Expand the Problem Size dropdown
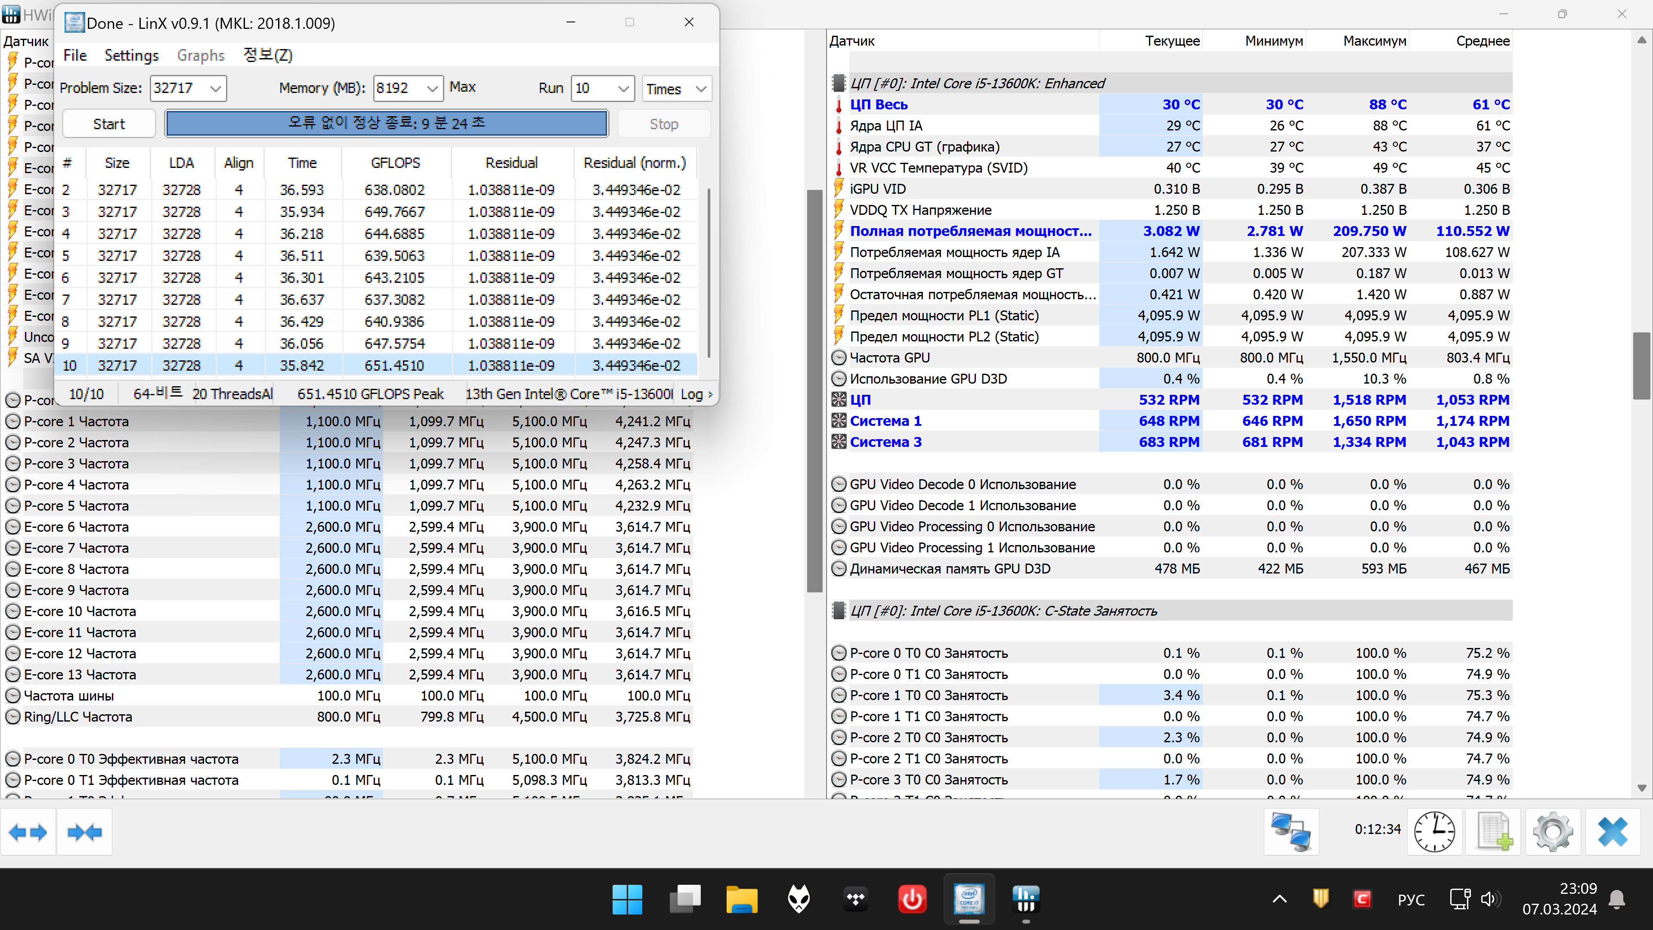Viewport: 1653px width, 930px height. tap(215, 89)
